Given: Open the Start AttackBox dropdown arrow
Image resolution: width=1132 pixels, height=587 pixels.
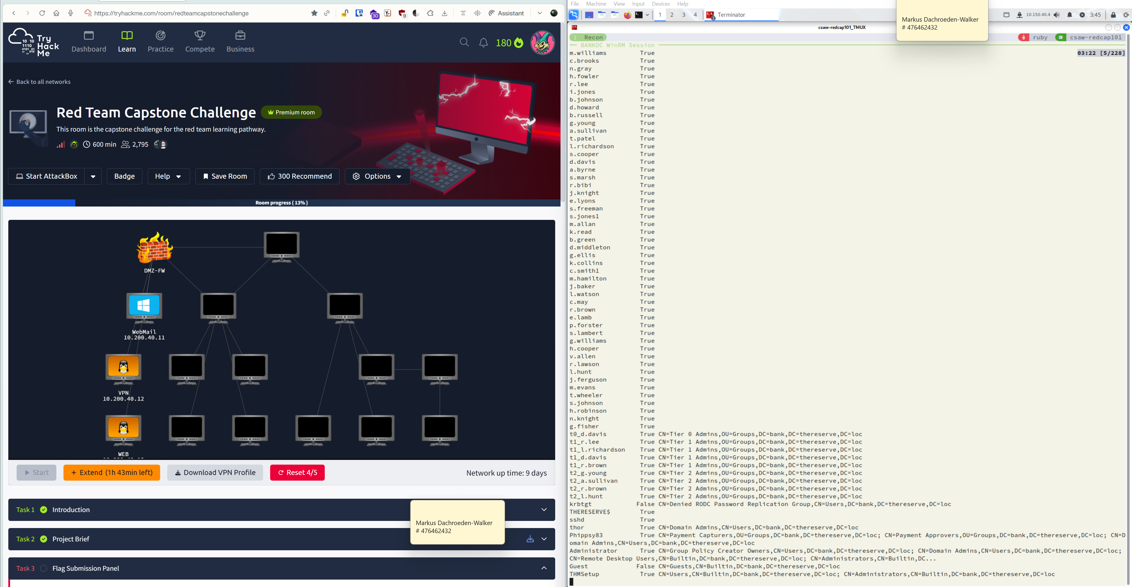Looking at the screenshot, I should pos(93,177).
